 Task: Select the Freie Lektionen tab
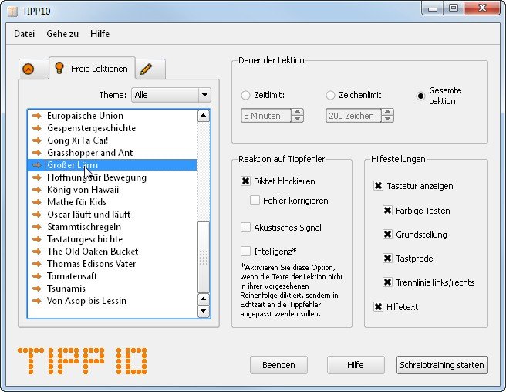[92, 68]
